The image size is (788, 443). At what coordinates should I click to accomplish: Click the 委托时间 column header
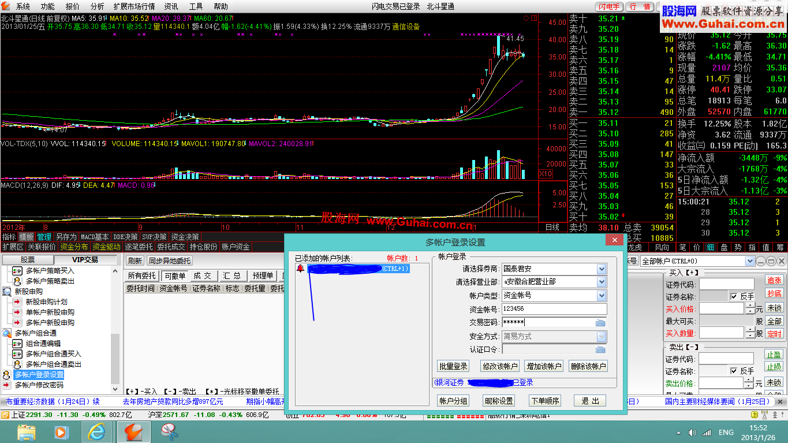pyautogui.click(x=141, y=288)
